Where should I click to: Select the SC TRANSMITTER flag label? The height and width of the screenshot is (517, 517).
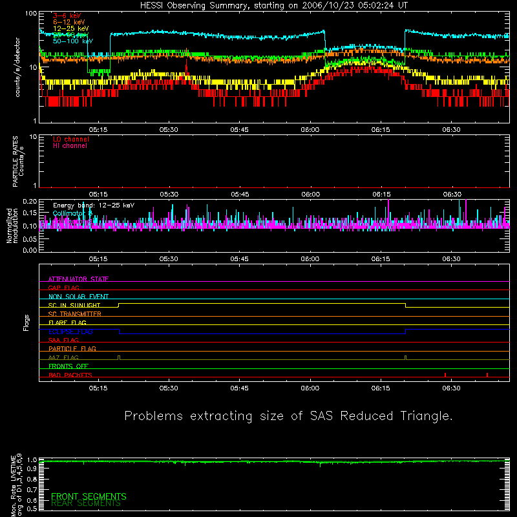click(x=74, y=314)
